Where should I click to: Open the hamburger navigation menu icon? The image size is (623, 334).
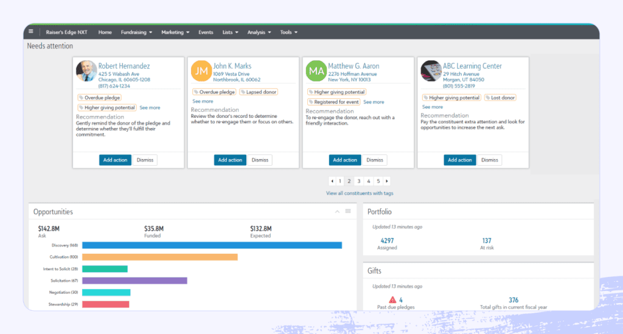31,32
